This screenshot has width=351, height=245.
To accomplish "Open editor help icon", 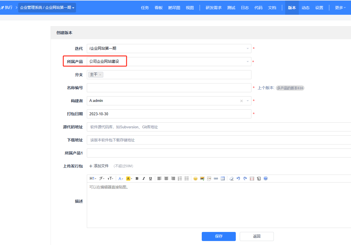I will pyautogui.click(x=266, y=179).
